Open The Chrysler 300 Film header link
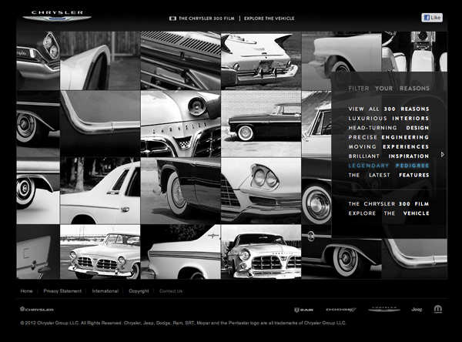The height and width of the screenshot is (342, 462). click(x=206, y=18)
